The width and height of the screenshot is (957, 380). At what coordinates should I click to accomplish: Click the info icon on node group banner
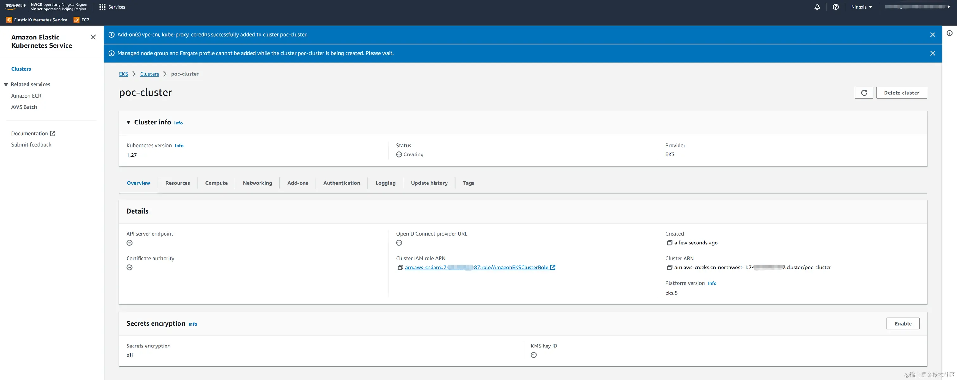(x=111, y=53)
